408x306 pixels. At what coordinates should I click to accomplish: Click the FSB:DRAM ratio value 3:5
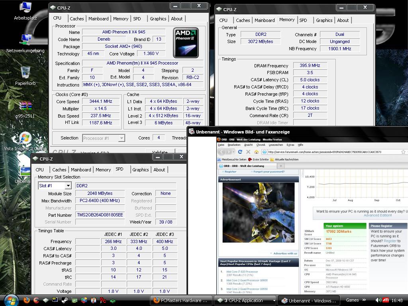point(310,73)
